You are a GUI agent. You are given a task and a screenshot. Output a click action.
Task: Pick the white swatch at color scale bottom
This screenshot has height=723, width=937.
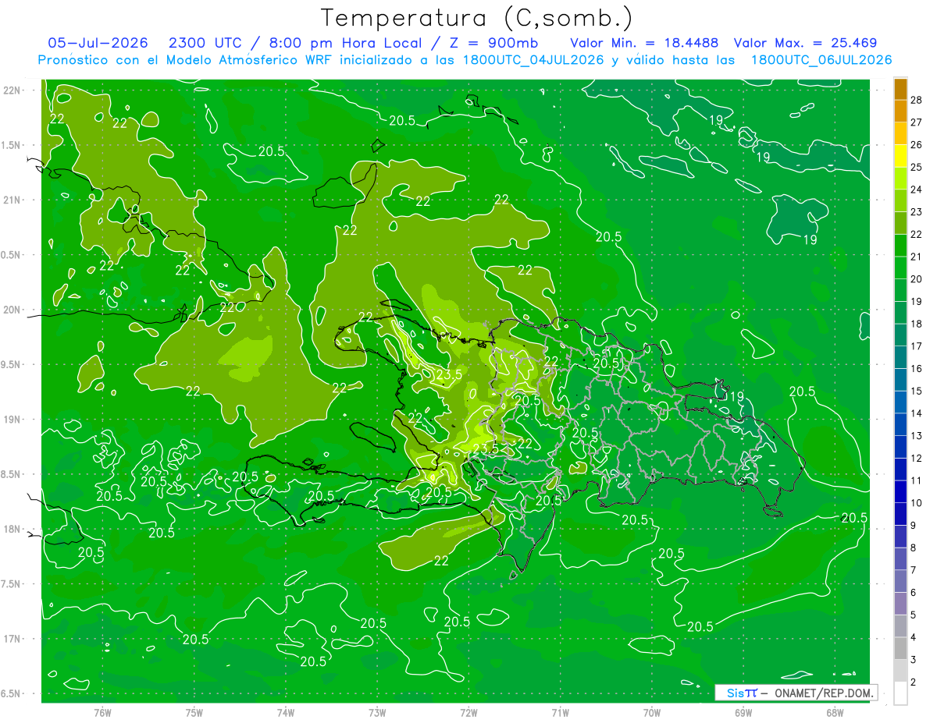click(900, 693)
